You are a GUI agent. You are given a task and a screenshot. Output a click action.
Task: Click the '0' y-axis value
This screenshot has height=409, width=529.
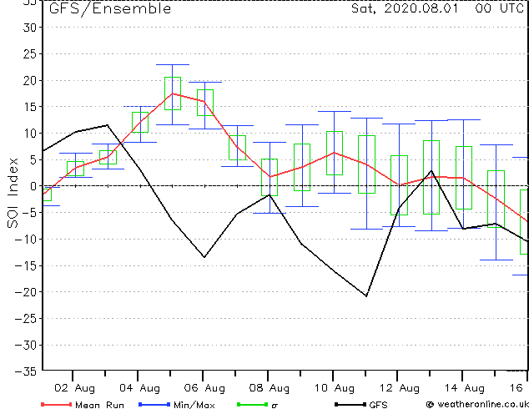coord(33,186)
